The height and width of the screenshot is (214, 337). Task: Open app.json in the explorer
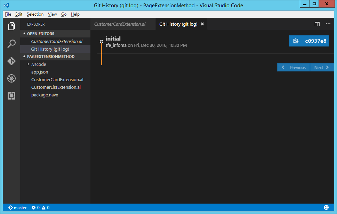coord(40,72)
